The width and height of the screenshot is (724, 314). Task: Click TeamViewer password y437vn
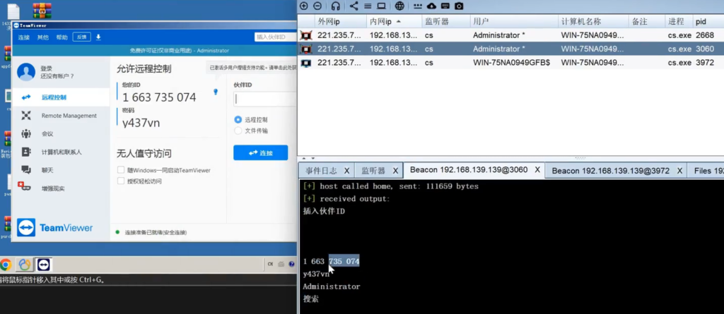point(141,123)
